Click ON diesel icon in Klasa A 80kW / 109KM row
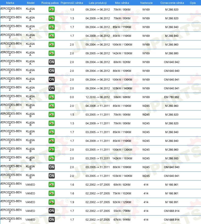This screenshot has width=201, height=224. click(51, 71)
